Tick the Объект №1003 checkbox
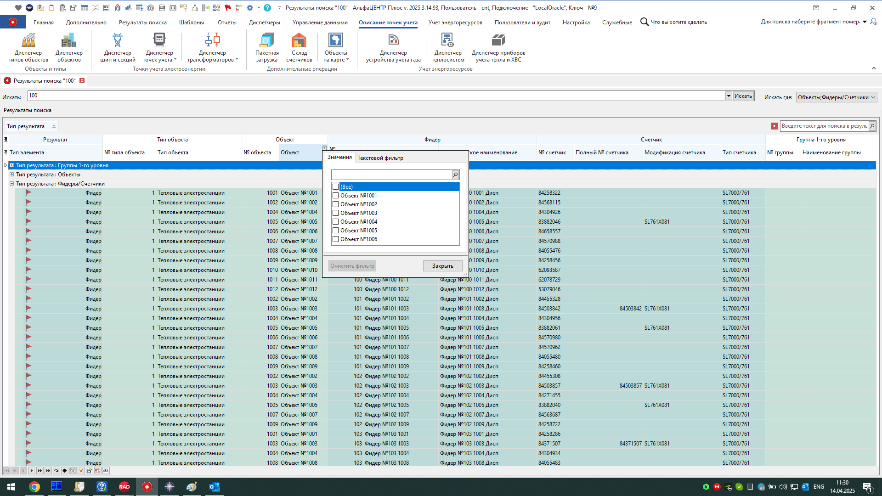 tap(336, 213)
